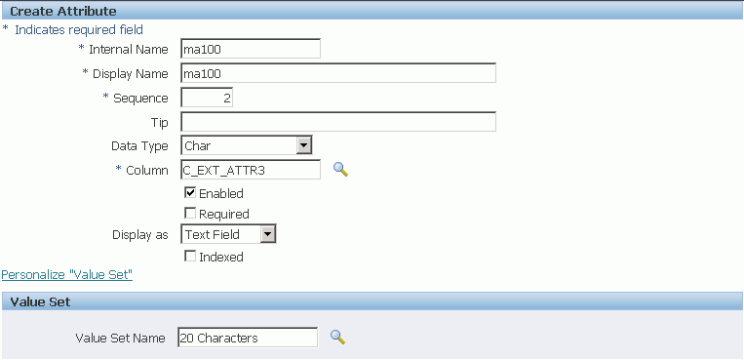
Task: Focus the Column field with C_EXT_ATTR3
Action: click(251, 170)
